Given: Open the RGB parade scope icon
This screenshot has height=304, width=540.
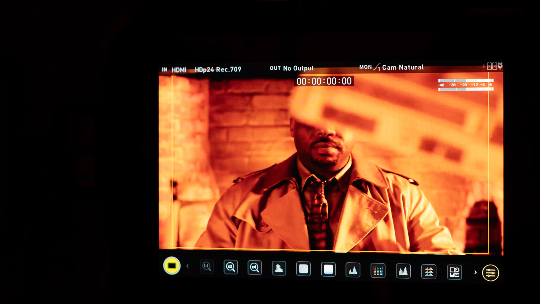Looking at the screenshot, I should point(378,271).
